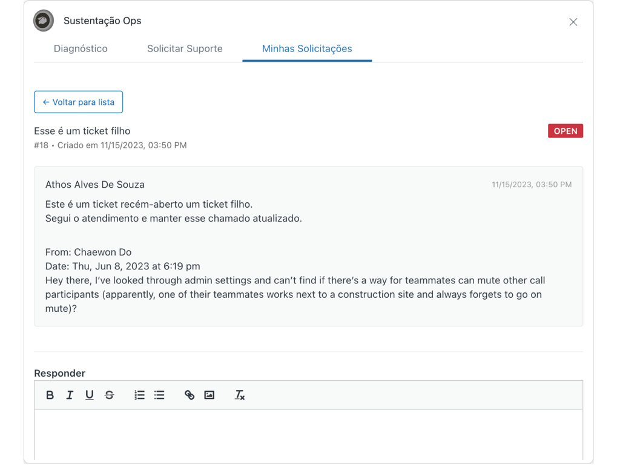This screenshot has height=465, width=620.
Task: Open the Solicitar Suporte tab
Action: (x=185, y=48)
